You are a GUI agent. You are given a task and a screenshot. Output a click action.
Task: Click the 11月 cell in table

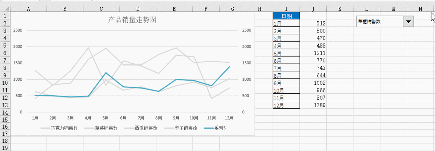tap(286, 98)
